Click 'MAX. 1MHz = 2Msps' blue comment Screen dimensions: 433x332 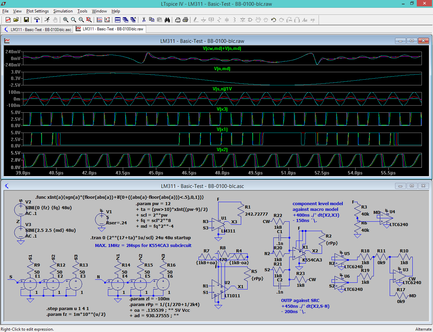(x=143, y=246)
